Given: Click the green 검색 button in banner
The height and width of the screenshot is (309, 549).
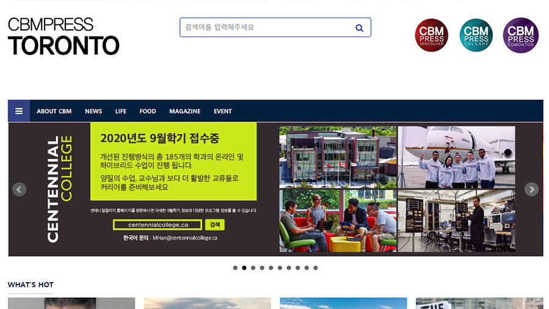Looking at the screenshot, I should tap(215, 225).
